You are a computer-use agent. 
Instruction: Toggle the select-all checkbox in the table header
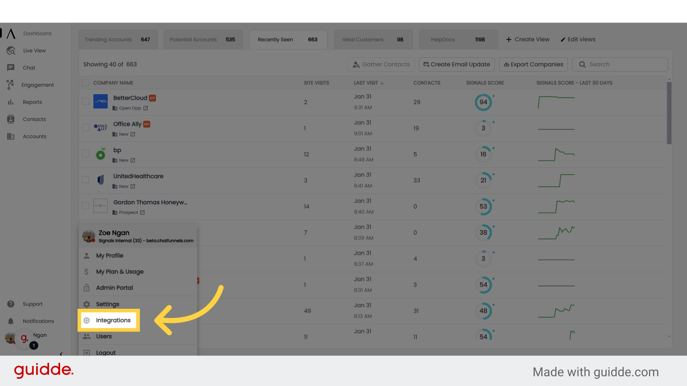86,83
